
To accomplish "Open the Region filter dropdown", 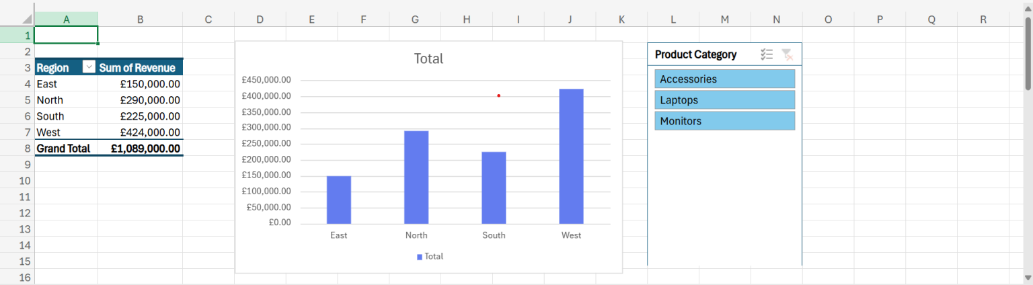I will pyautogui.click(x=89, y=67).
